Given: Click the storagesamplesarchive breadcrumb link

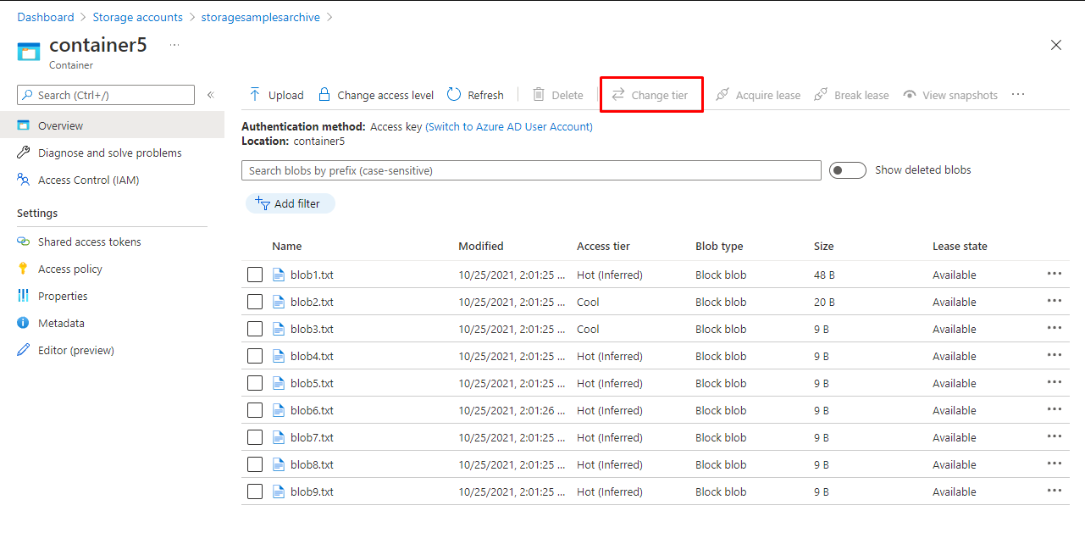Looking at the screenshot, I should [x=261, y=17].
